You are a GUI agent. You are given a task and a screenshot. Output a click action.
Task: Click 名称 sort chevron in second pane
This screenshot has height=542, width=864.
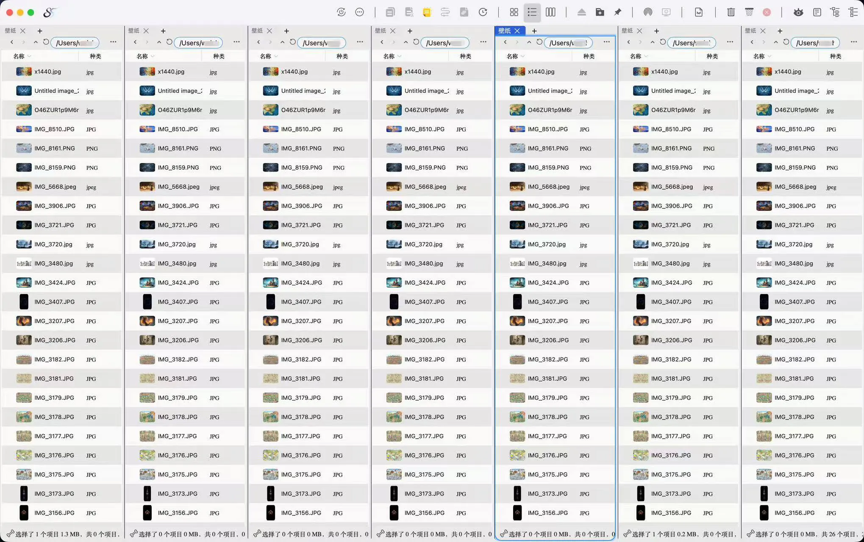pos(153,56)
